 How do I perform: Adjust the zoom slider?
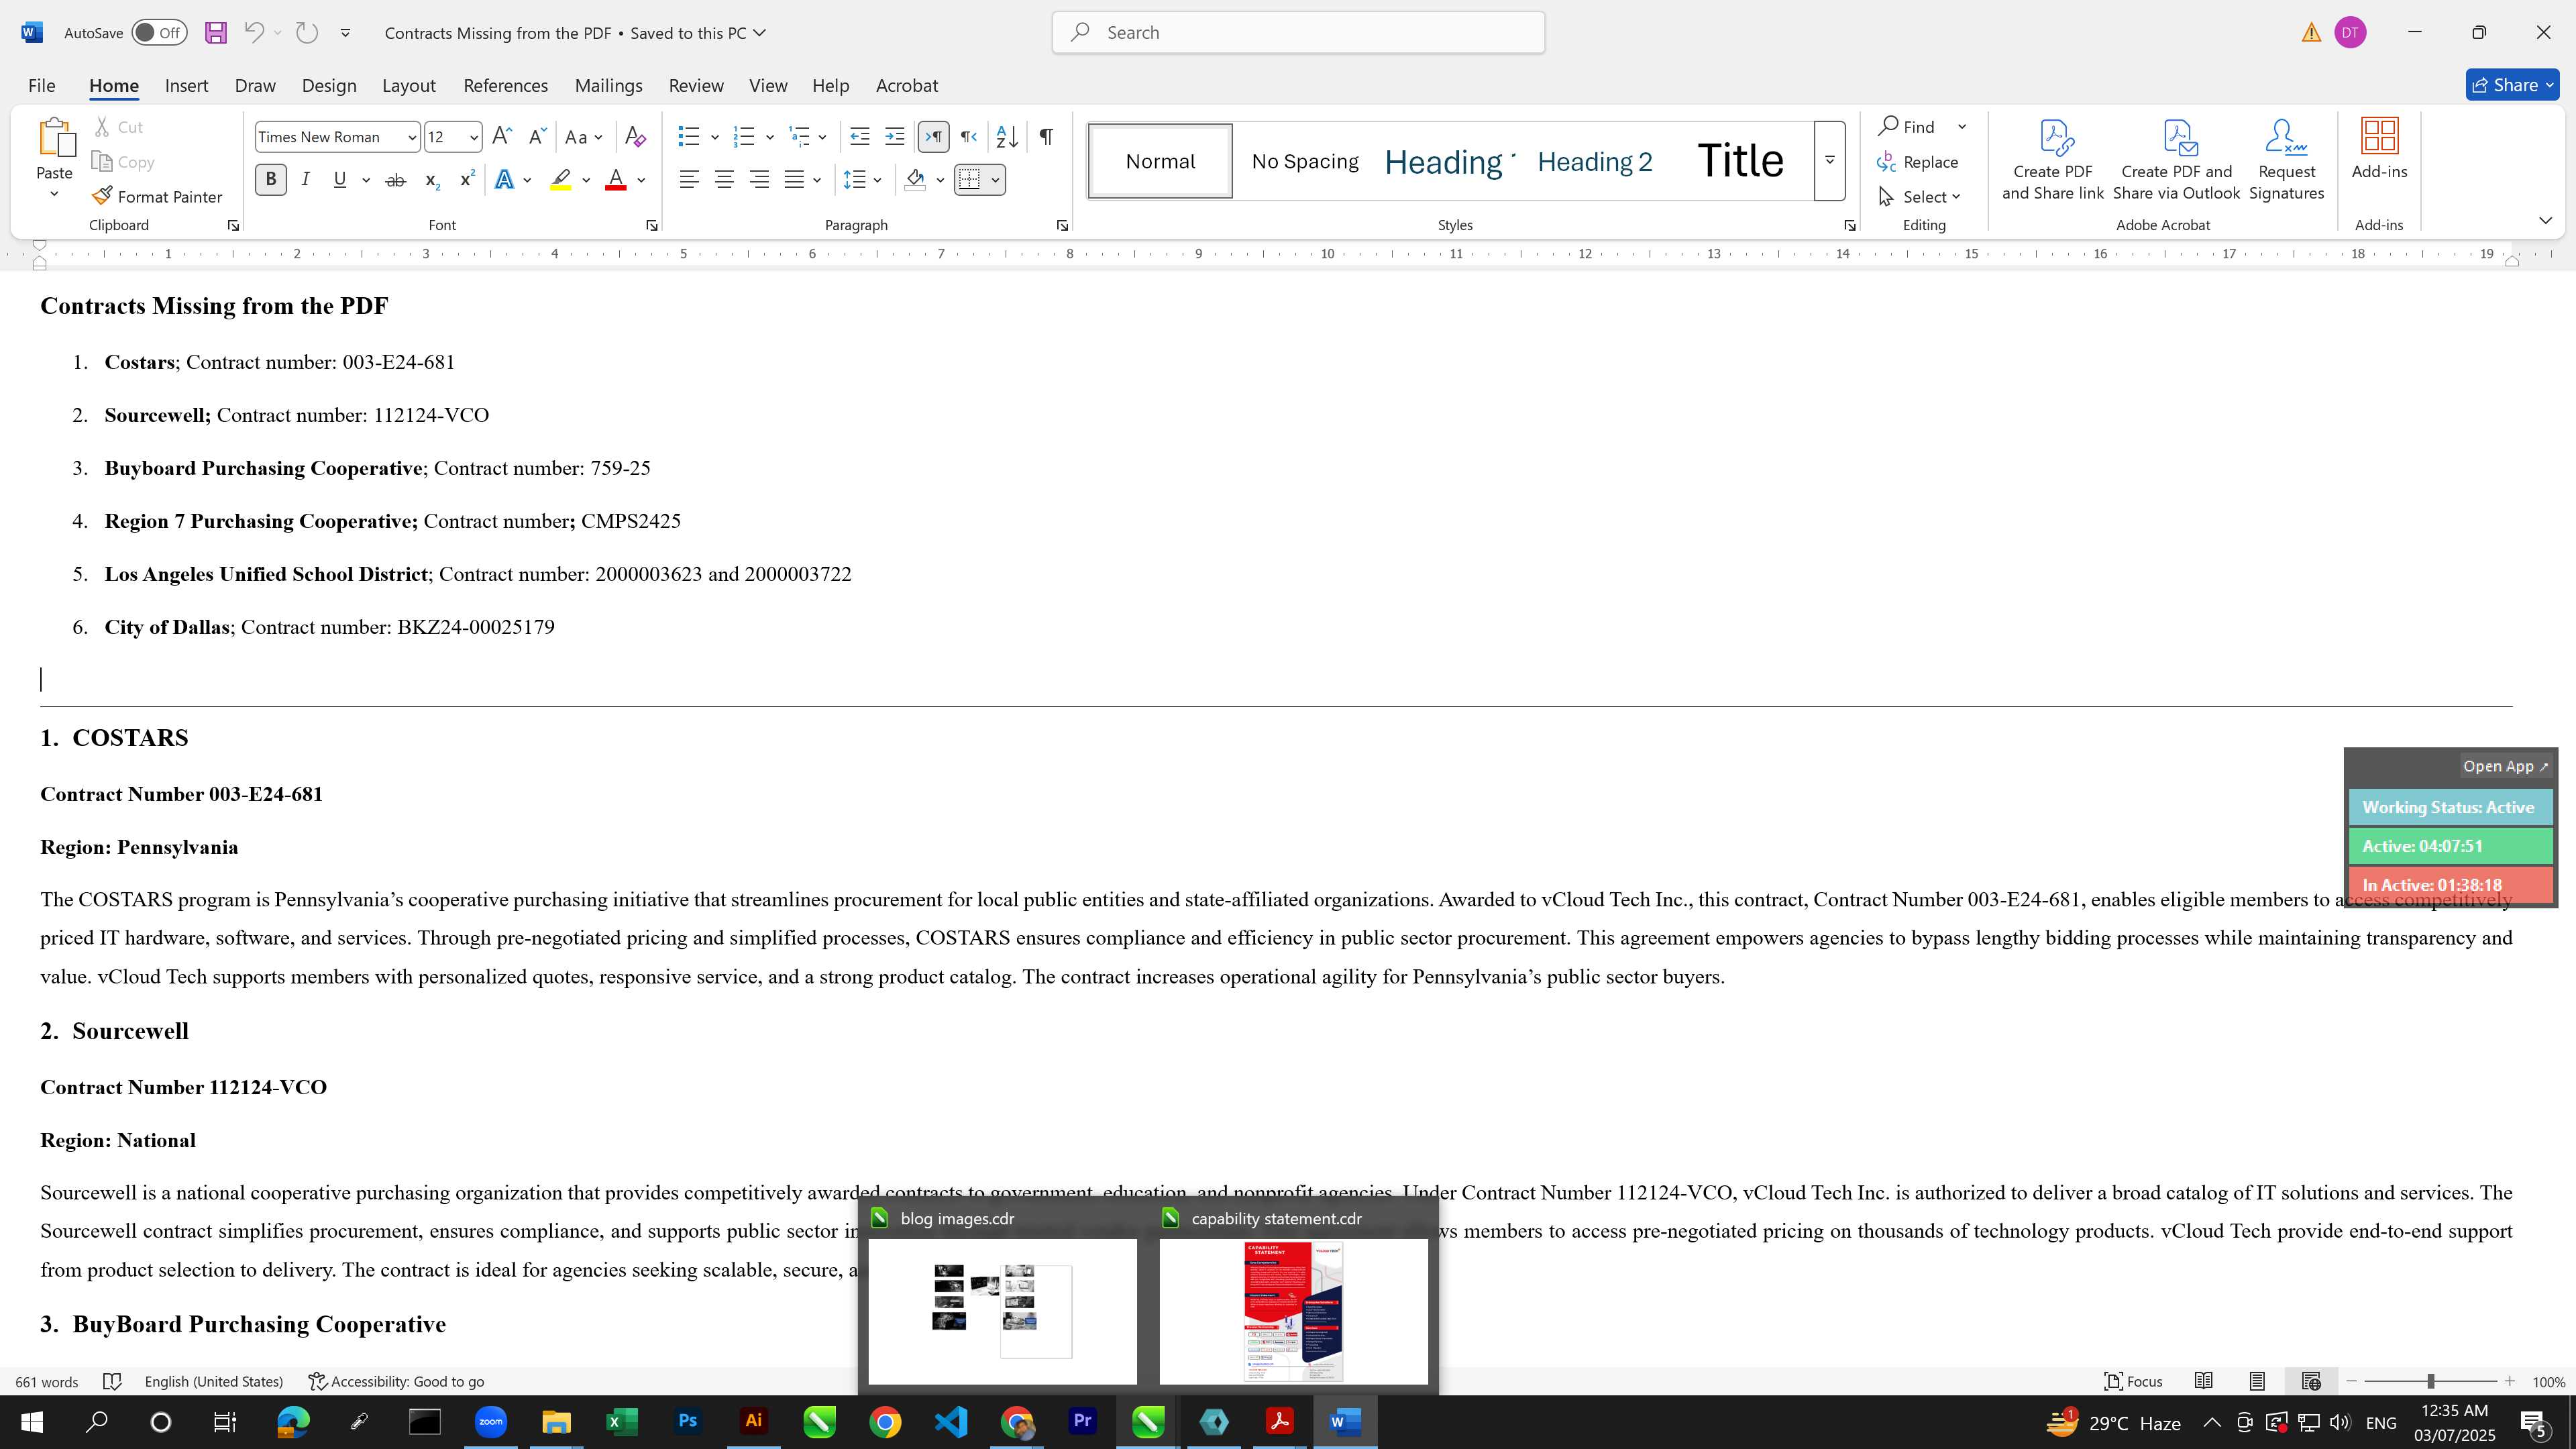pos(2430,1381)
